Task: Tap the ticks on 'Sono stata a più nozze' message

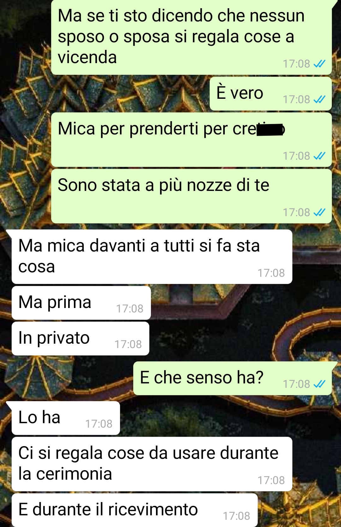Action: point(319,212)
